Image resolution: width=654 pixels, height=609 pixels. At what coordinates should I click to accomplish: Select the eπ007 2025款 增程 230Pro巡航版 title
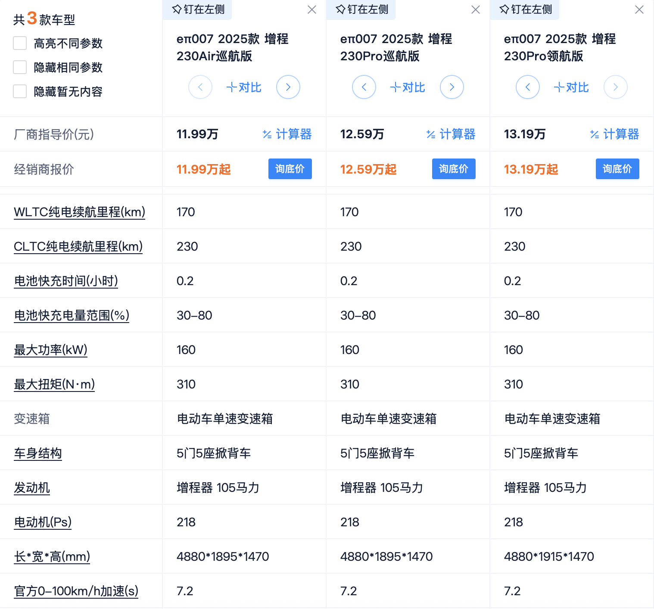coord(396,47)
